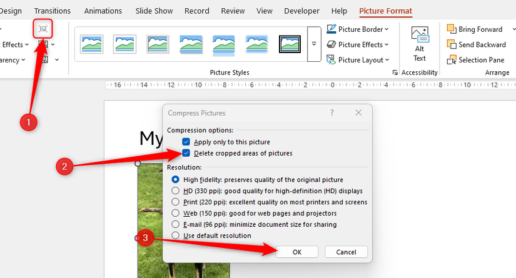Apply Metal Frame picture style
Image resolution: width=516 pixels, height=278 pixels.
158,44
